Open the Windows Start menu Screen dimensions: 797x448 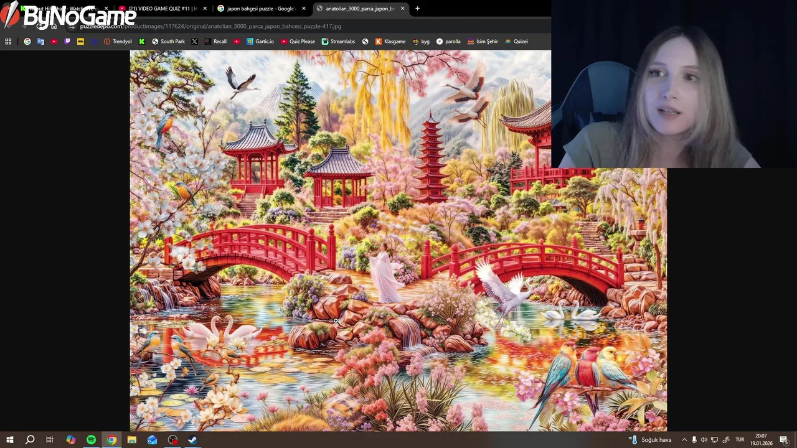(x=9, y=440)
